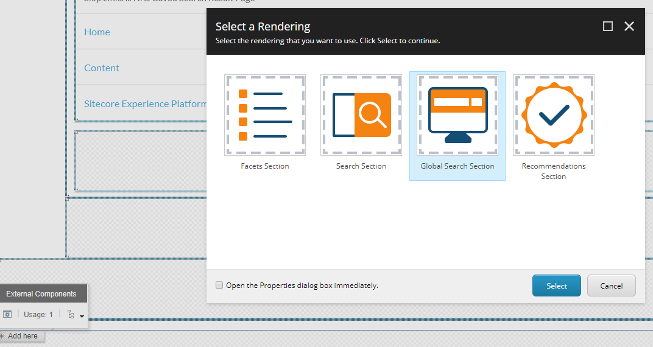Image resolution: width=653 pixels, height=347 pixels.
Task: Click the Facets Section label text
Action: click(x=264, y=166)
